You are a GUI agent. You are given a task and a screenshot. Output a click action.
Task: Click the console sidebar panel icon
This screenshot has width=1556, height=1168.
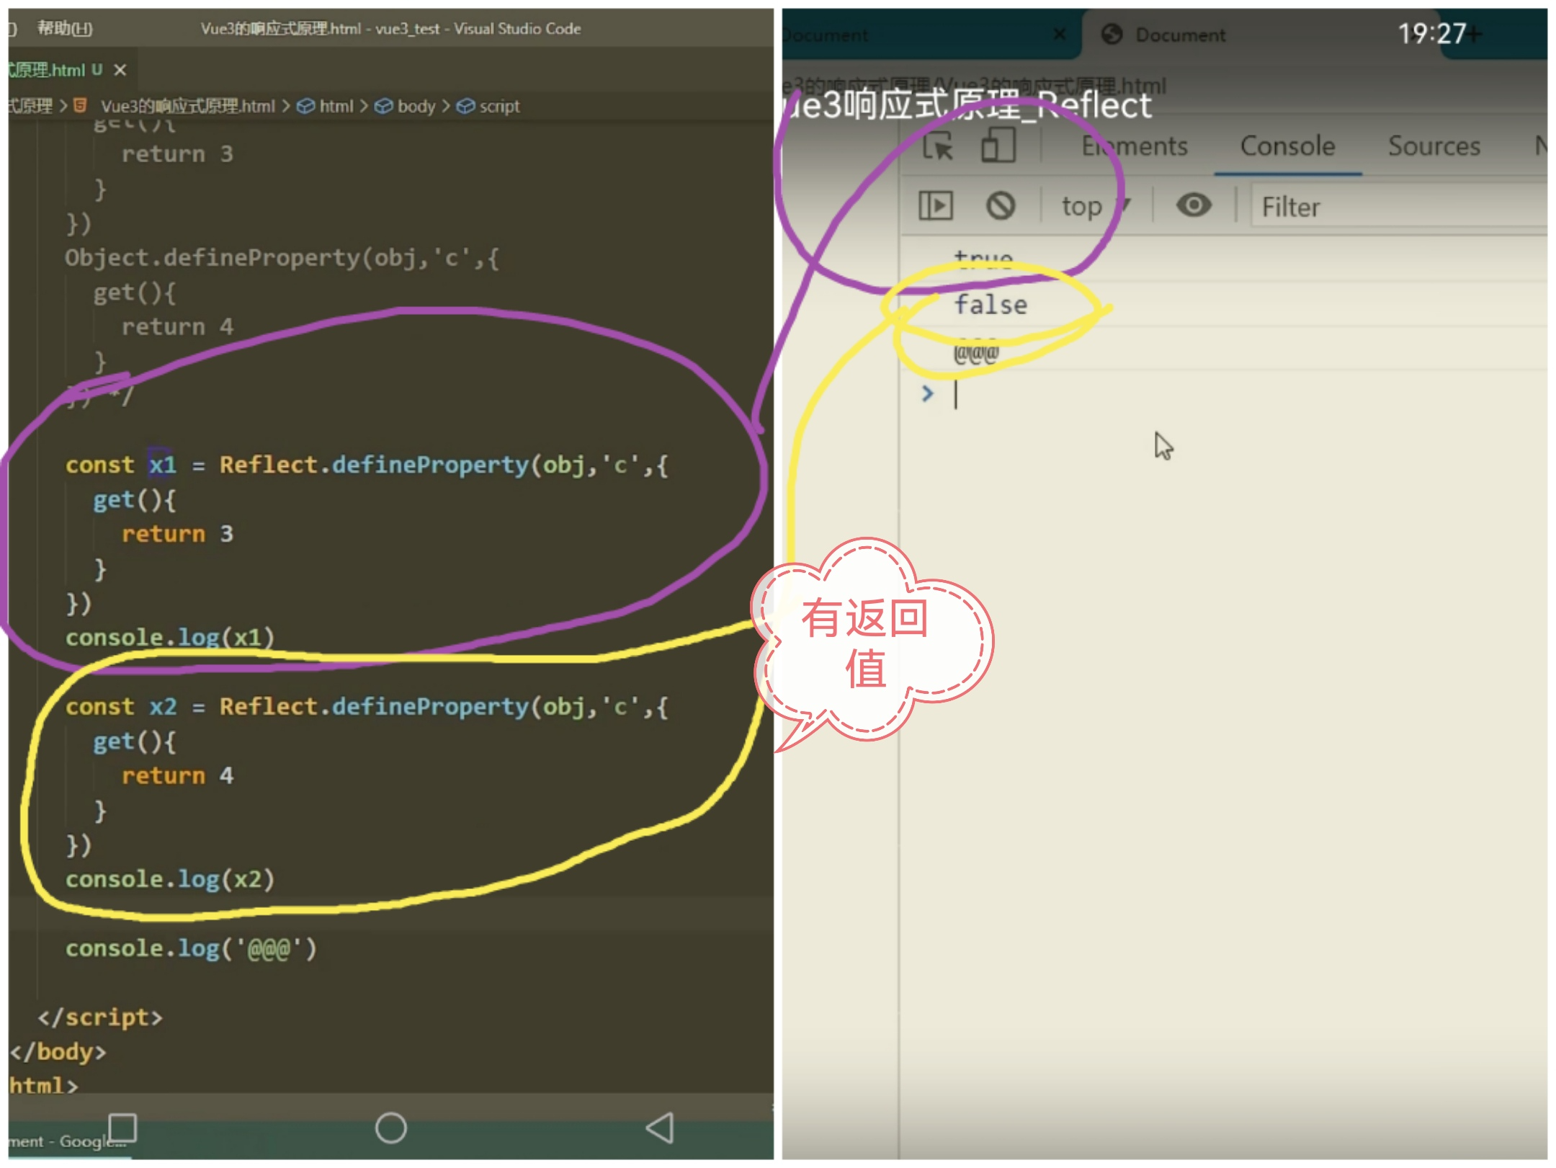(936, 206)
